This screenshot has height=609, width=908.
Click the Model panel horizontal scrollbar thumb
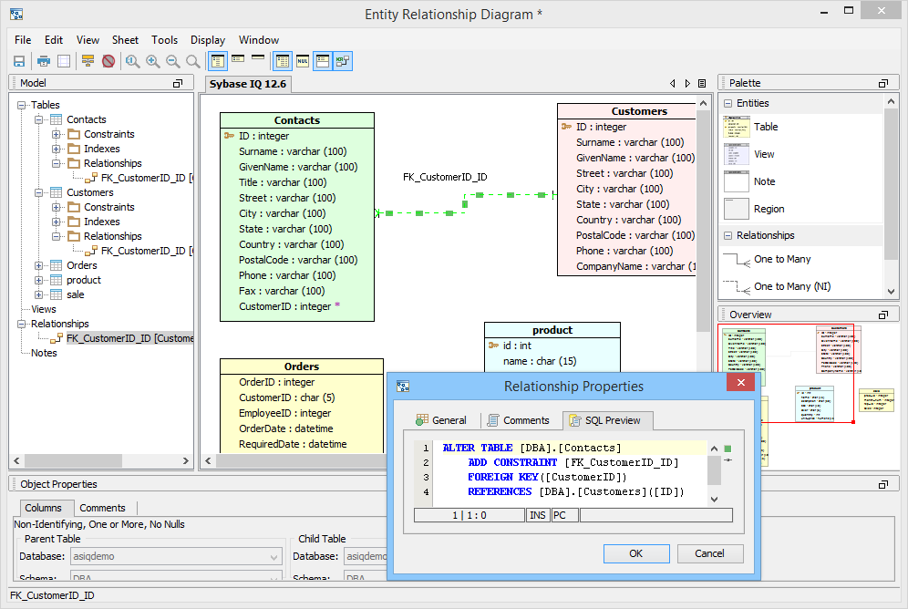(x=73, y=460)
